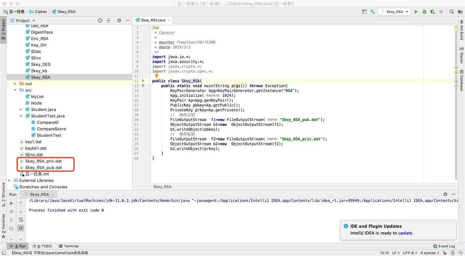Open the Terminal tool window tab
The image size is (465, 256).
pos(68,246)
